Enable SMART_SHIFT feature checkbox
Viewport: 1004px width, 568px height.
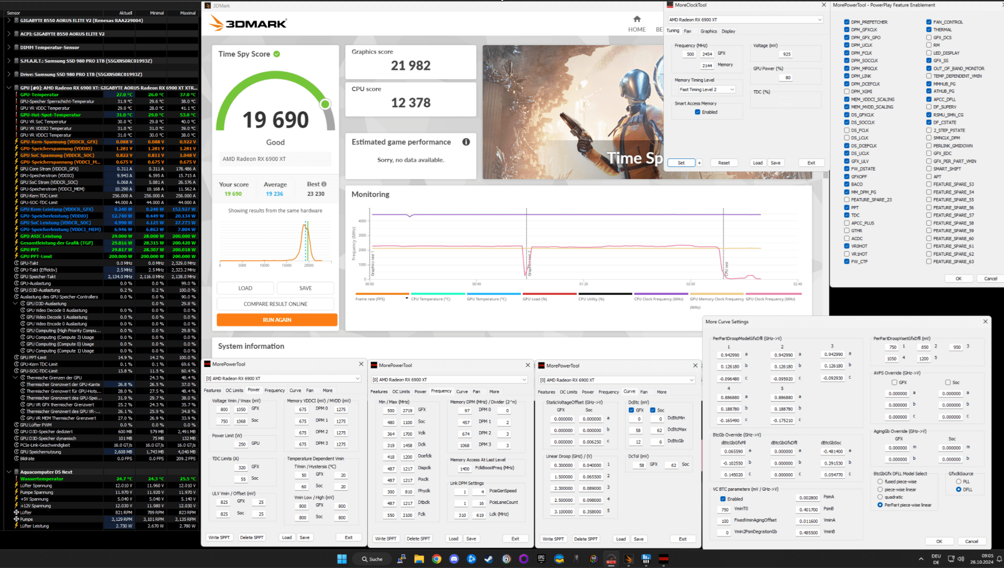point(929,169)
